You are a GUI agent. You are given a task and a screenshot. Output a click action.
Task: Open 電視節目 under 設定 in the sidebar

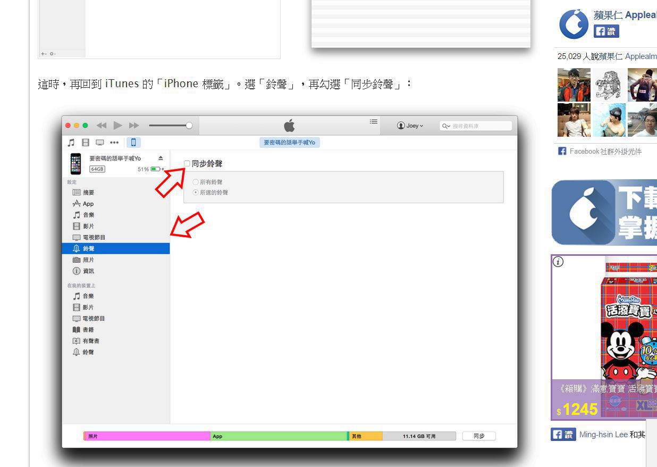click(116, 237)
